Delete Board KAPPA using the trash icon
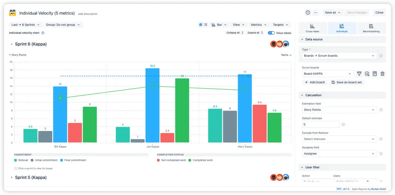The height and width of the screenshot is (195, 395). pyautogui.click(x=382, y=74)
